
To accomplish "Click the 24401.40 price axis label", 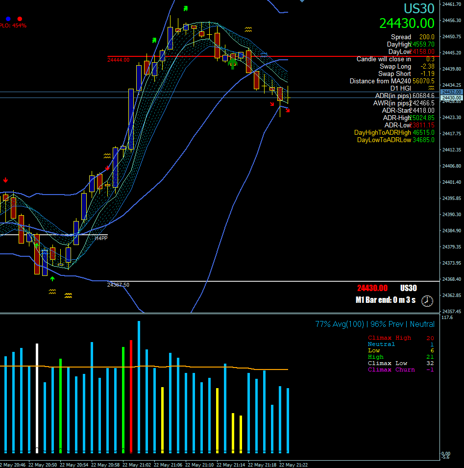I will click(x=452, y=182).
